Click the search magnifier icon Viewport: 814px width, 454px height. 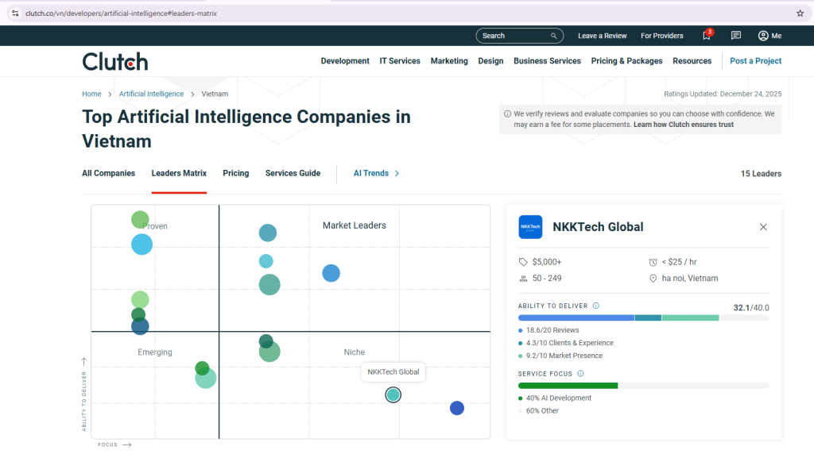pyautogui.click(x=554, y=36)
